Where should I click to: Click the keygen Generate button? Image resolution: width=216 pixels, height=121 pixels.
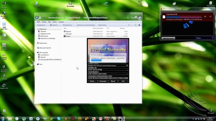tap(103, 81)
